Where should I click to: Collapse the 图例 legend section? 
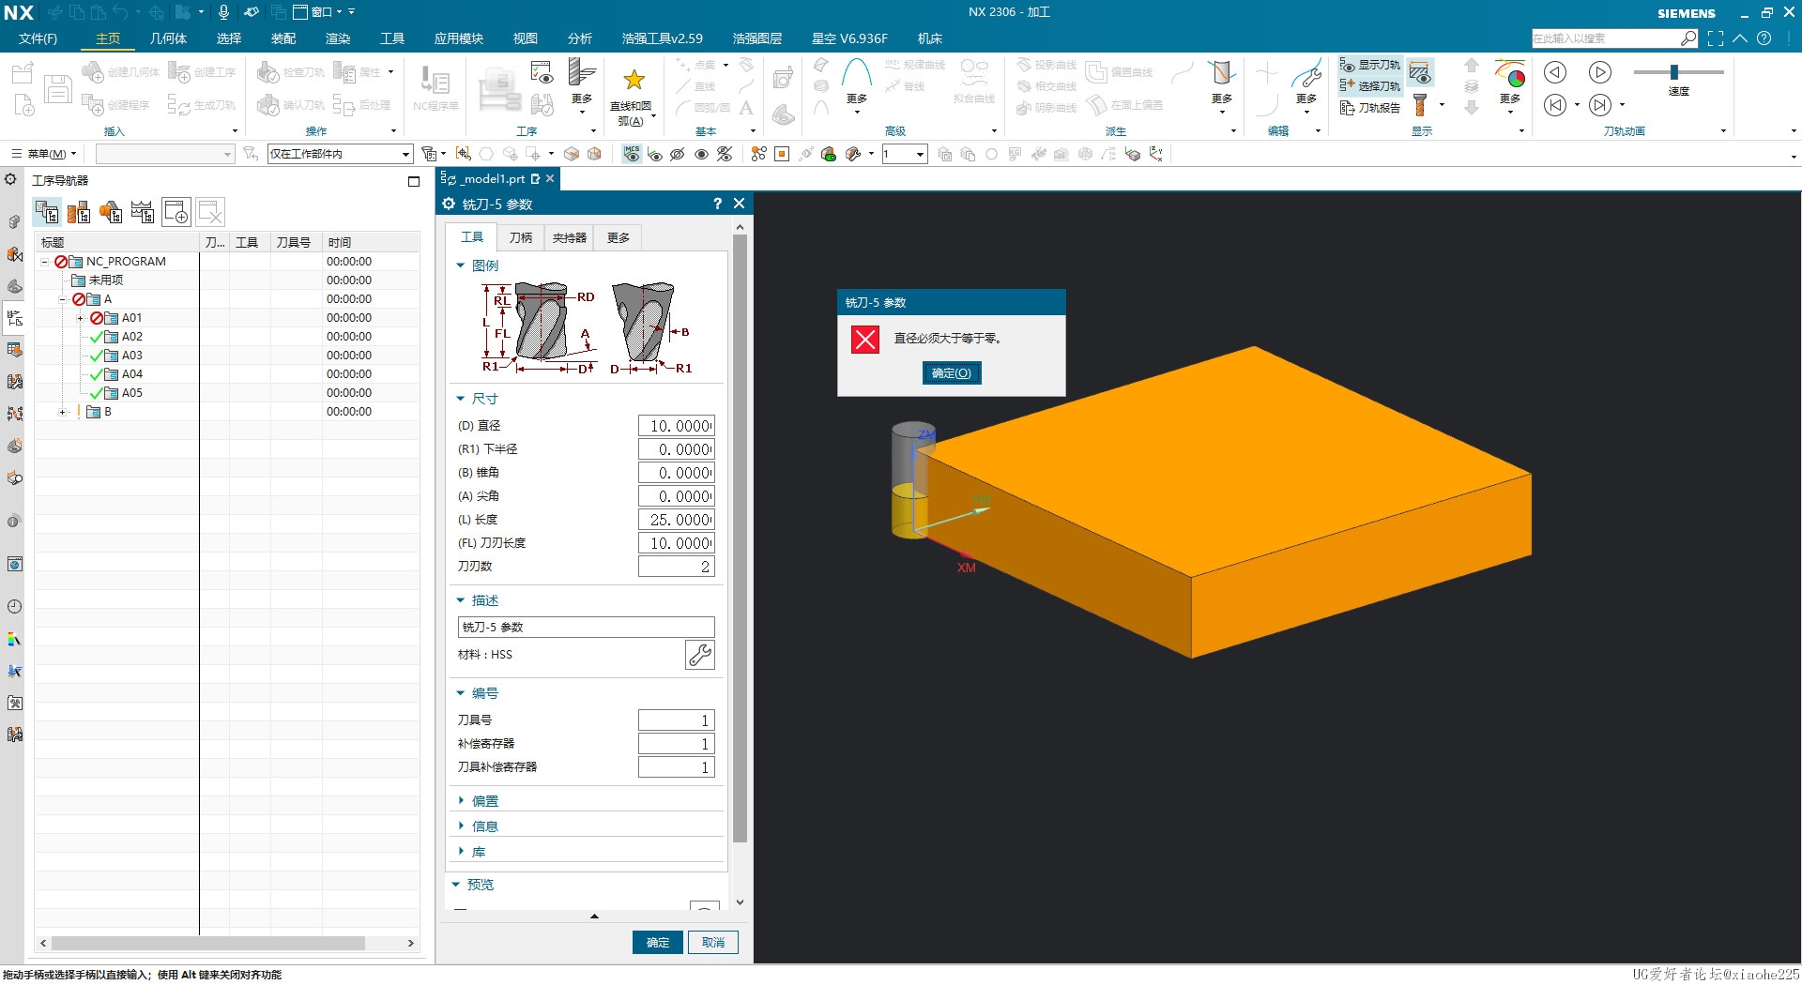coord(461,265)
